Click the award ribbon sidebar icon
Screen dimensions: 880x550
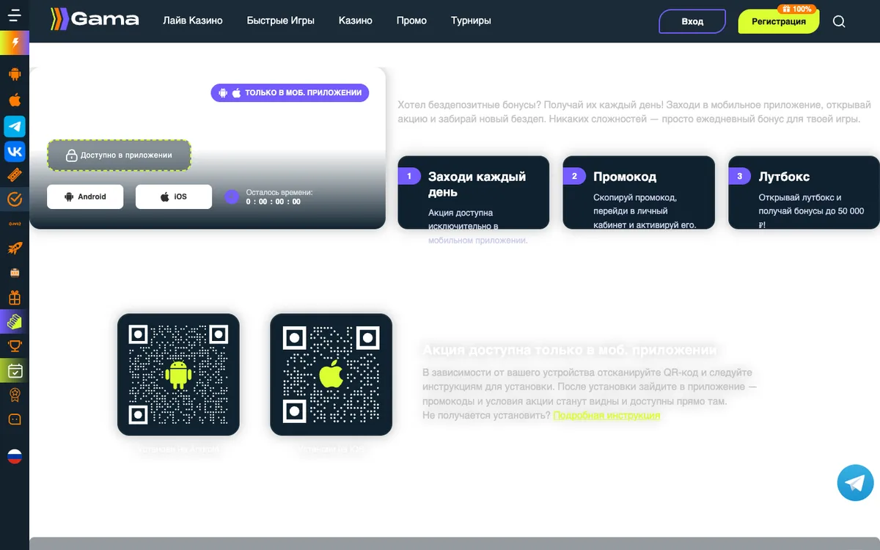pyautogui.click(x=15, y=395)
